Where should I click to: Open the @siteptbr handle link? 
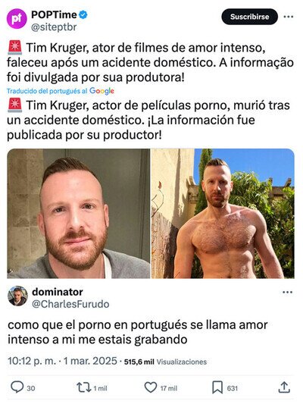[x=54, y=27]
